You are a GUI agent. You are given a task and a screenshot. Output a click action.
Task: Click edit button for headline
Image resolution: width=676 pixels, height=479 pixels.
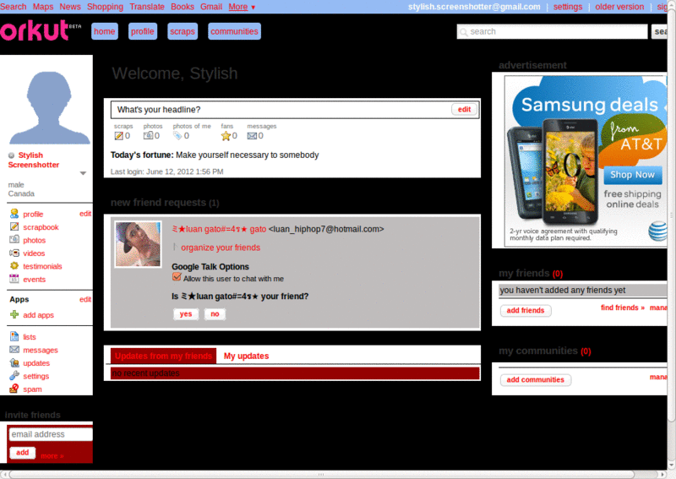pos(464,110)
